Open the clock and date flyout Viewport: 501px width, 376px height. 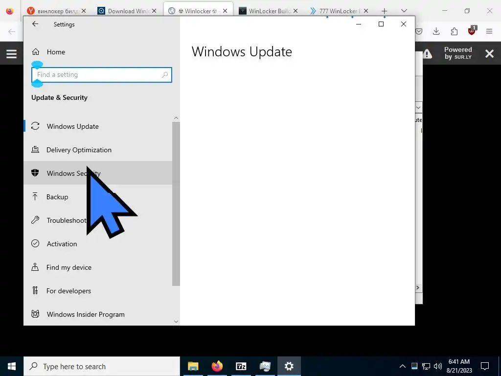click(x=459, y=366)
